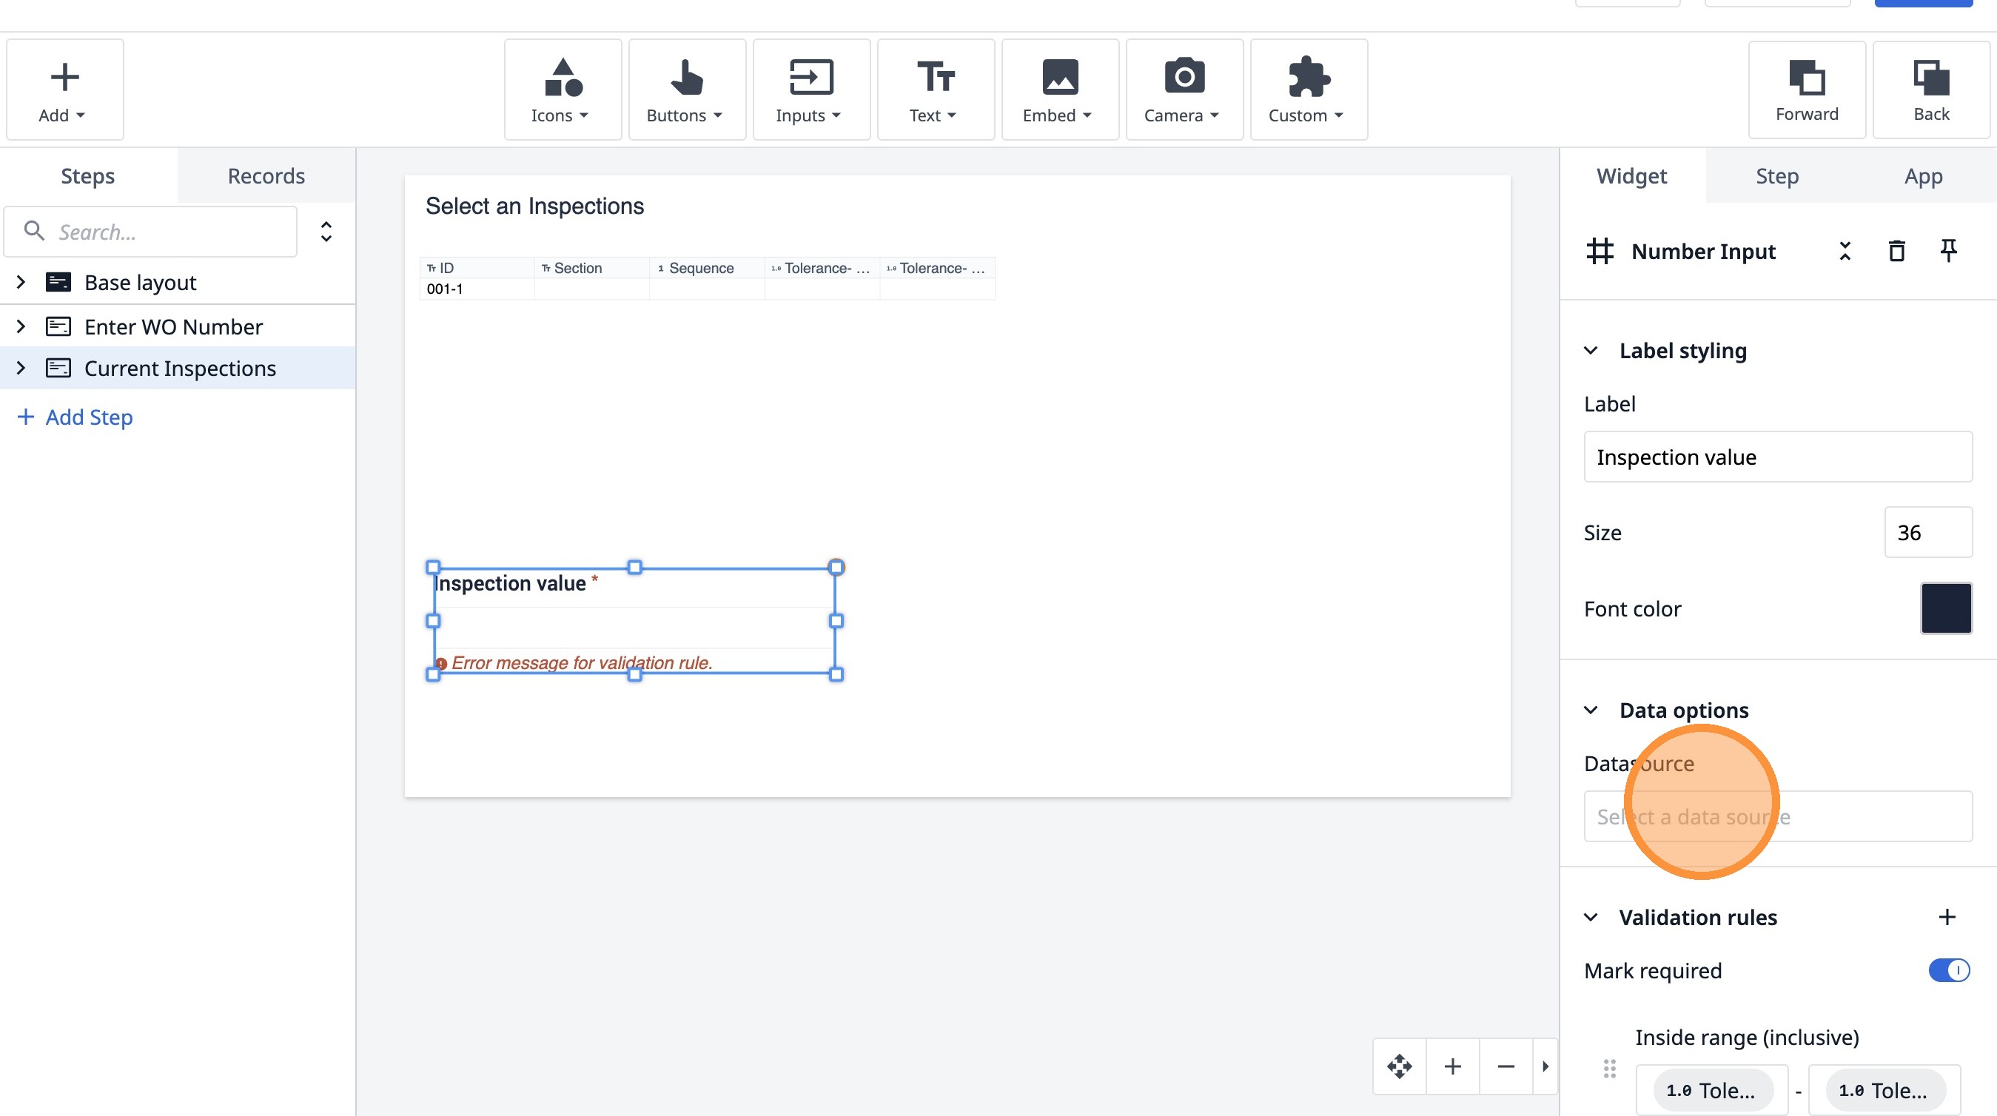
Task: Pin the Number Input widget panel
Action: pyautogui.click(x=1948, y=251)
